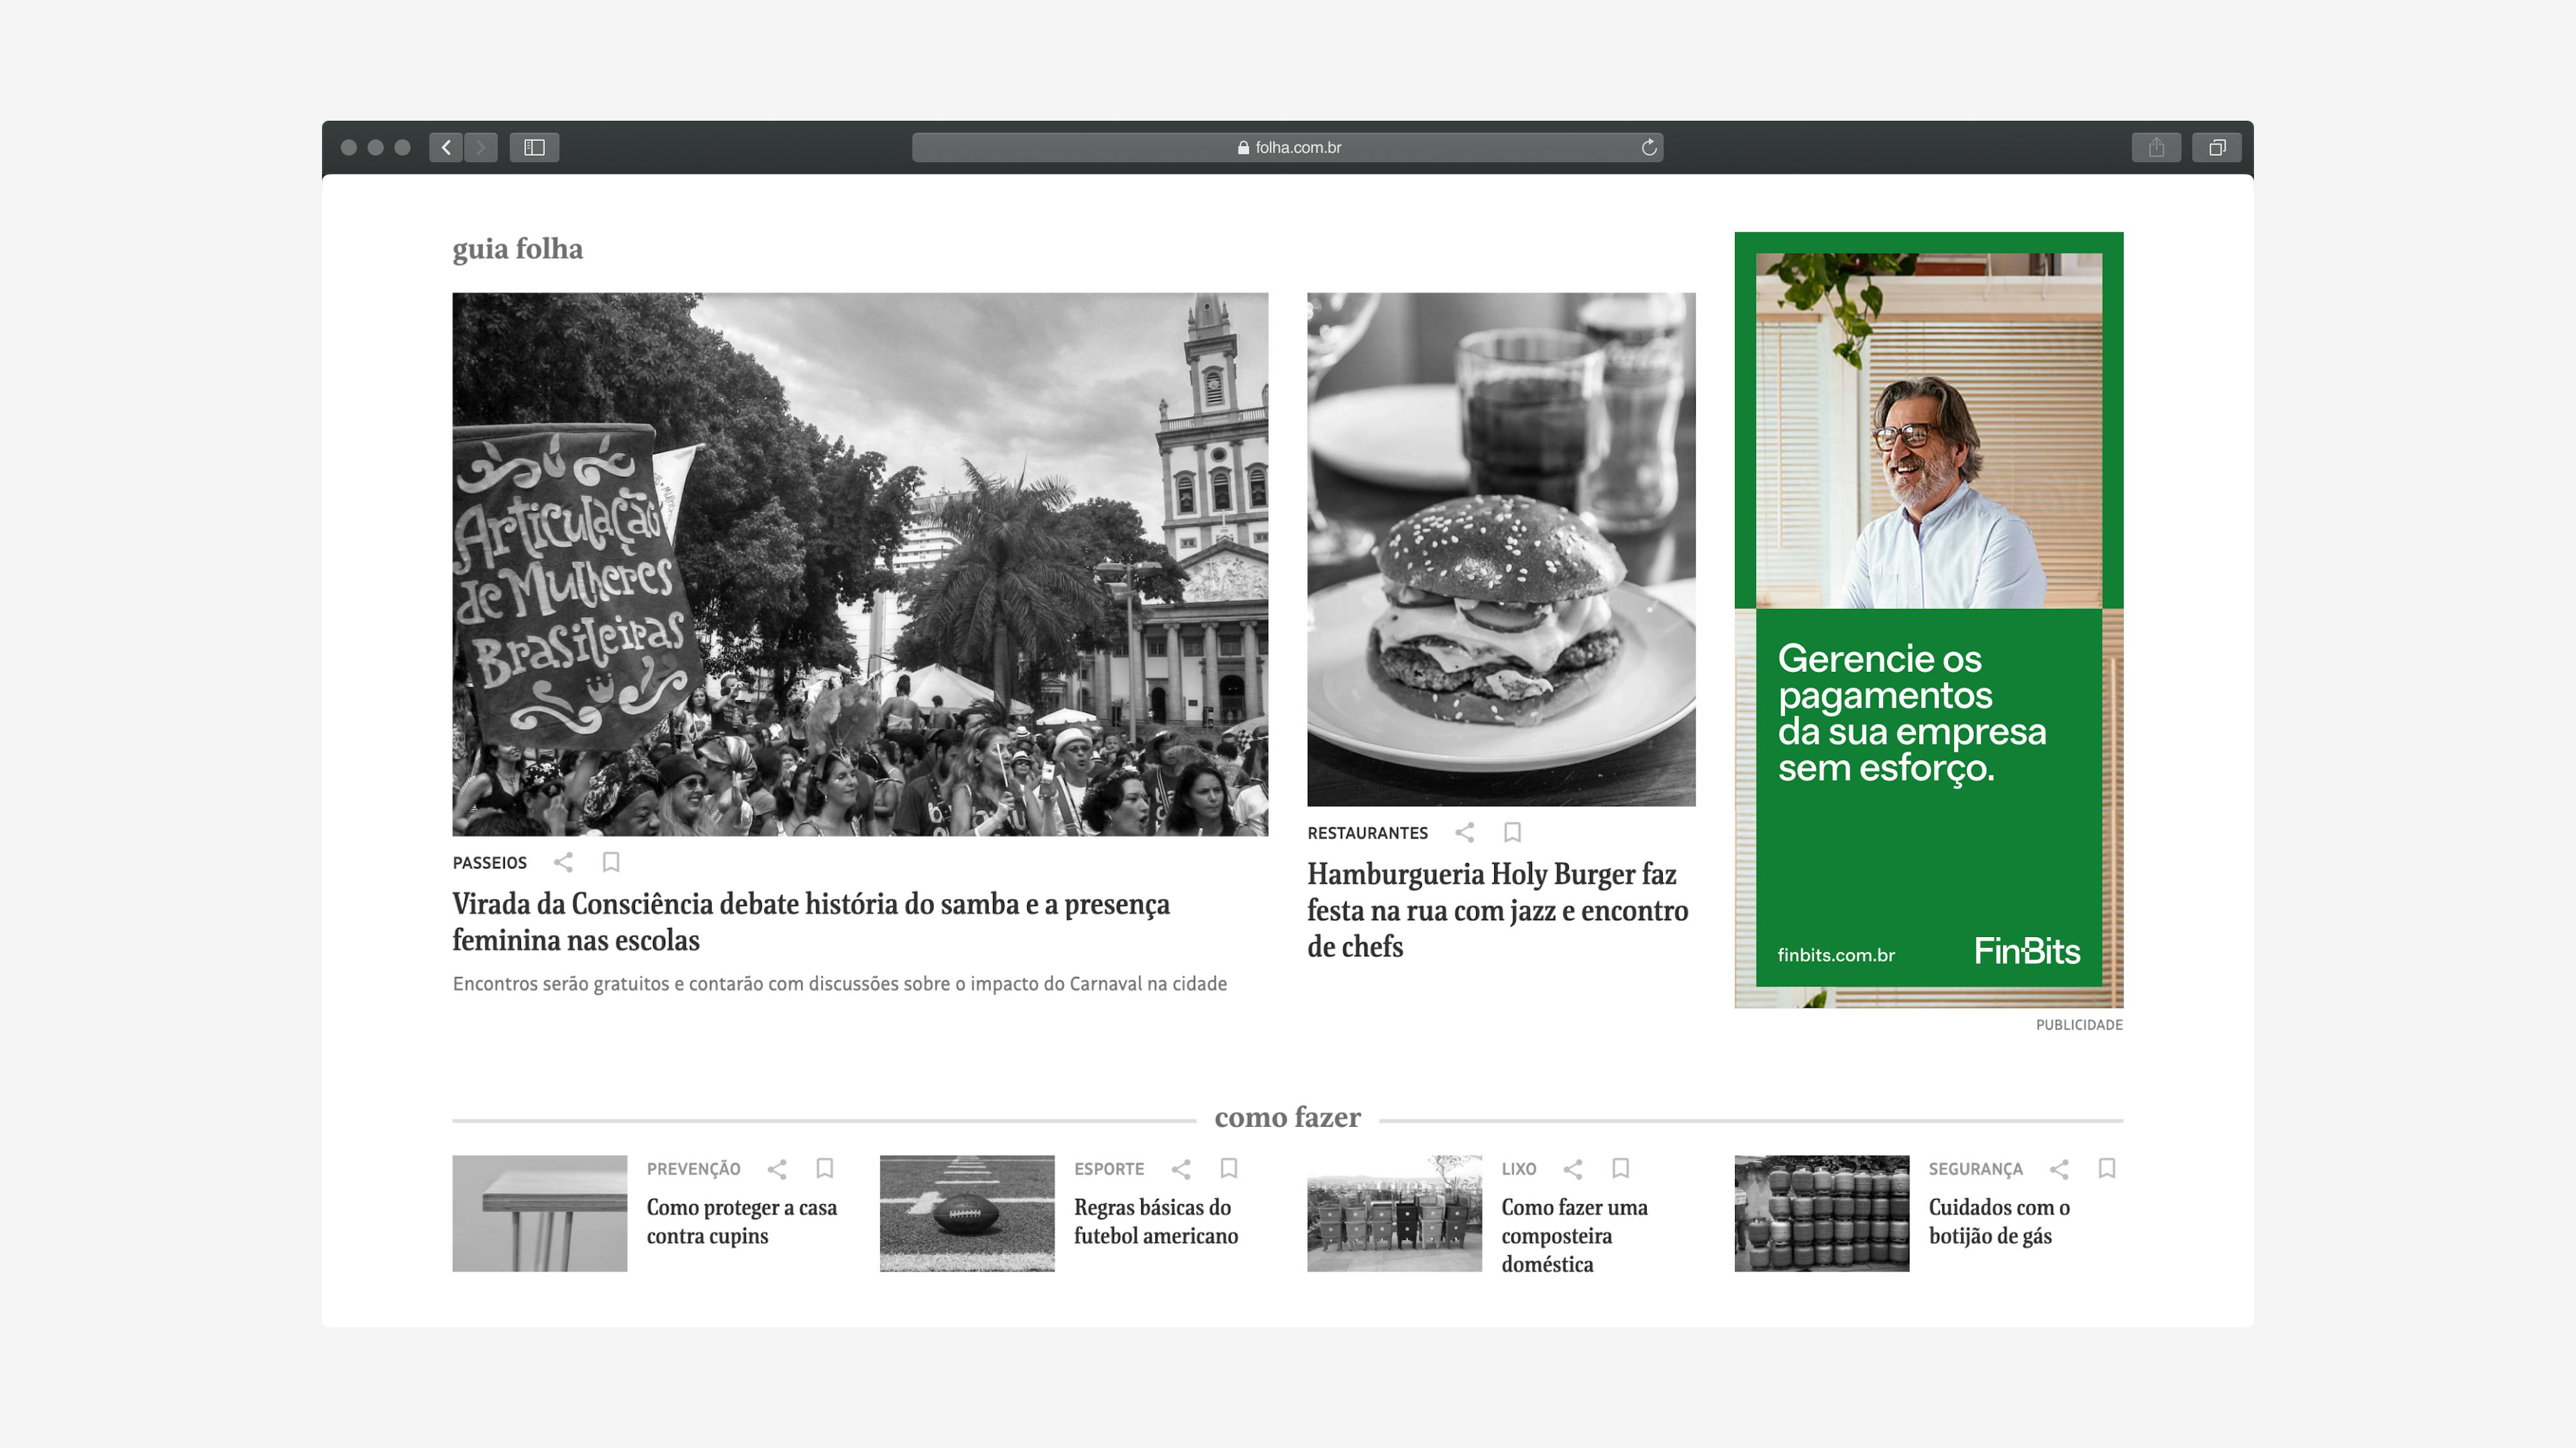Viewport: 2576px width, 1448px height.
Task: Share the Holy Burger restaurant article
Action: pyautogui.click(x=1464, y=831)
